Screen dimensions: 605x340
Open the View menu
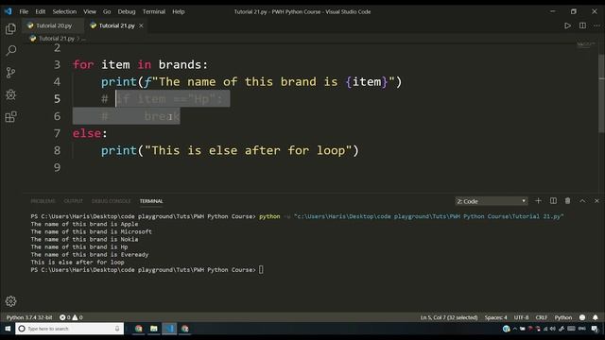(x=90, y=11)
